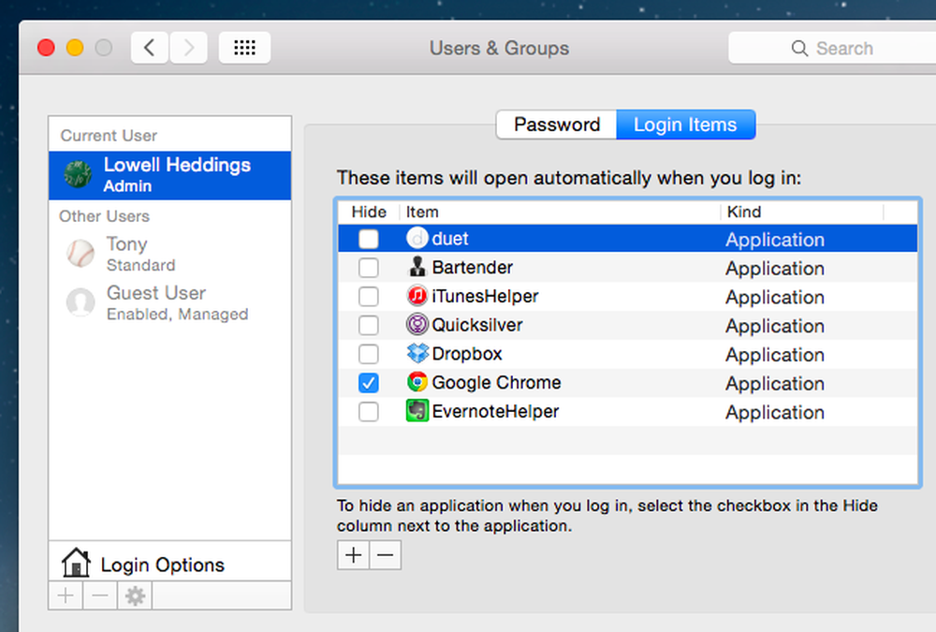
Task: Click the Google Chrome app icon
Action: [x=417, y=382]
